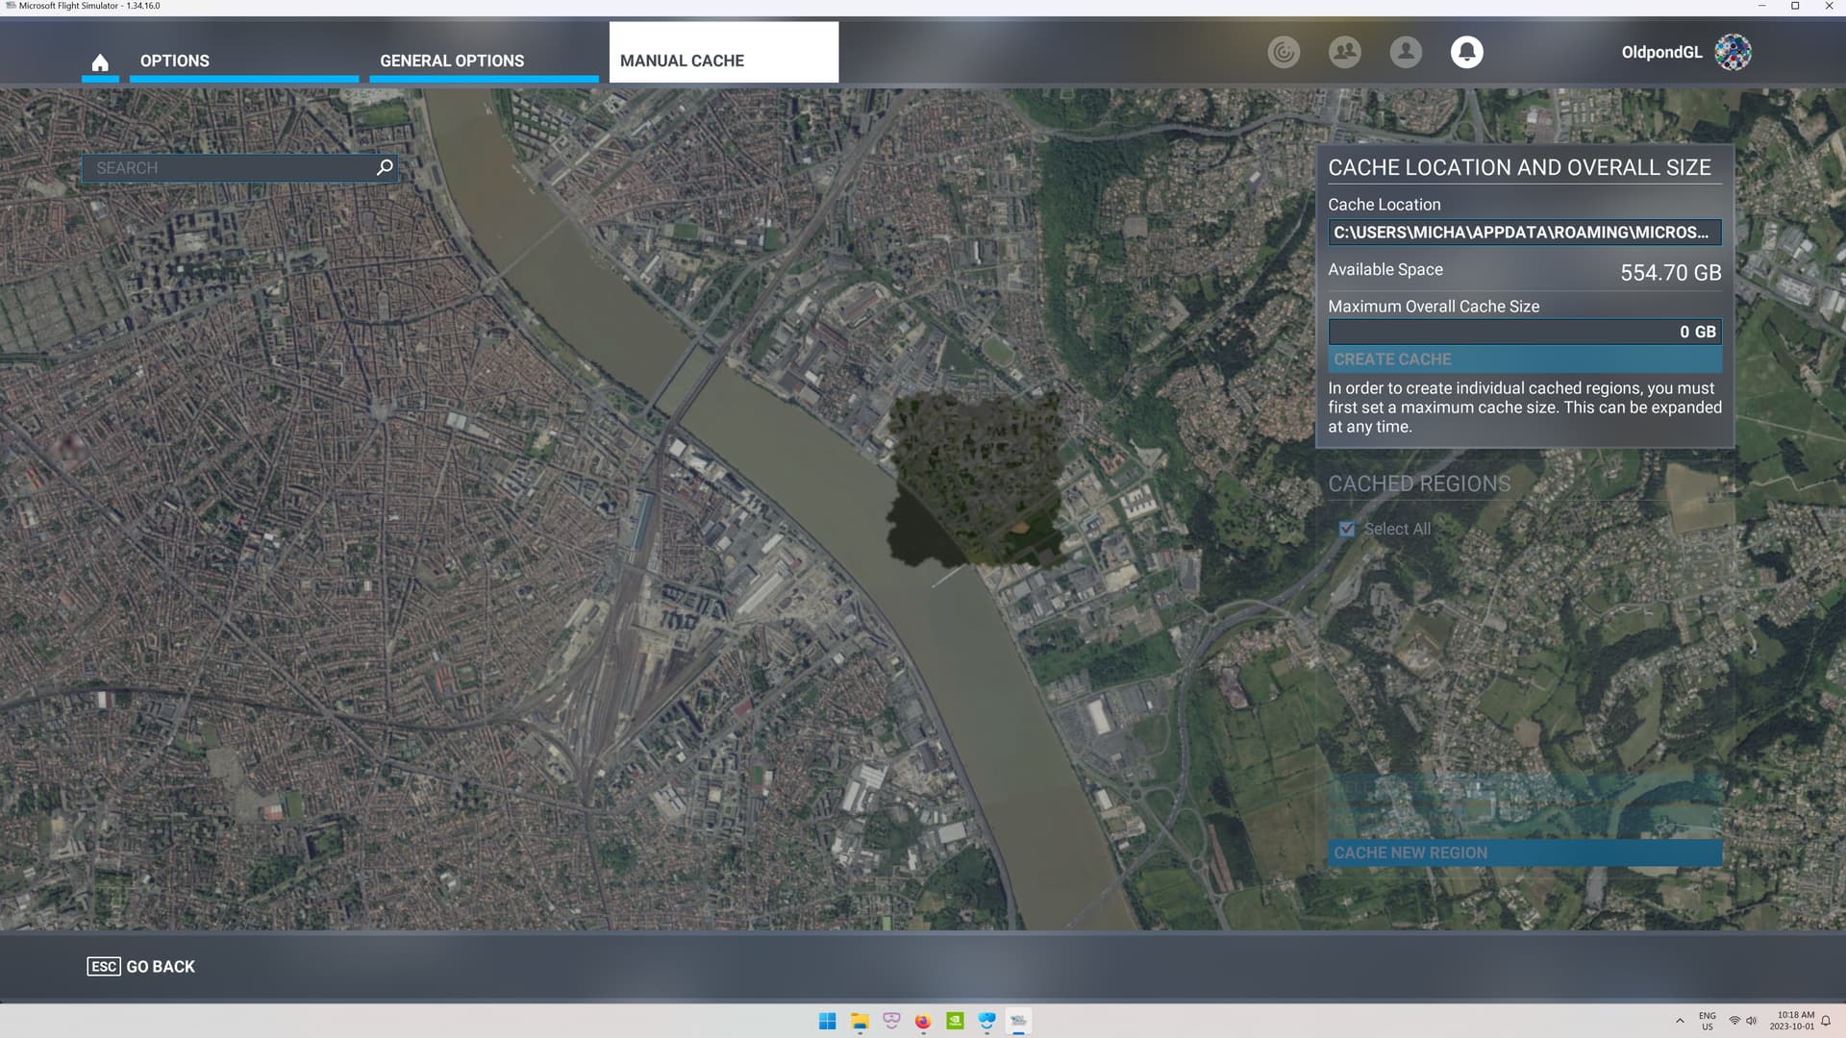Open the NVIDIA app in taskbar

[x=955, y=1021]
